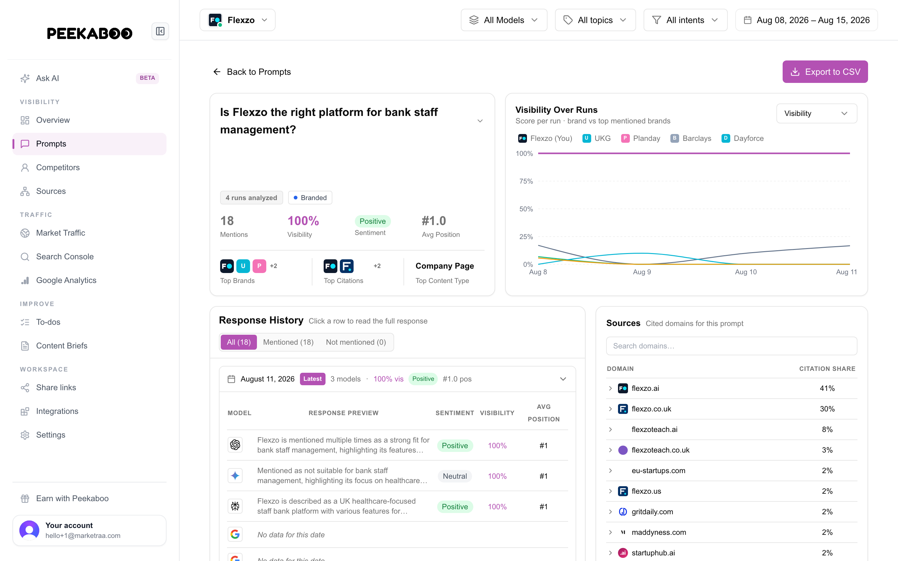Switch to the Mentioned (18) tab

(288, 342)
